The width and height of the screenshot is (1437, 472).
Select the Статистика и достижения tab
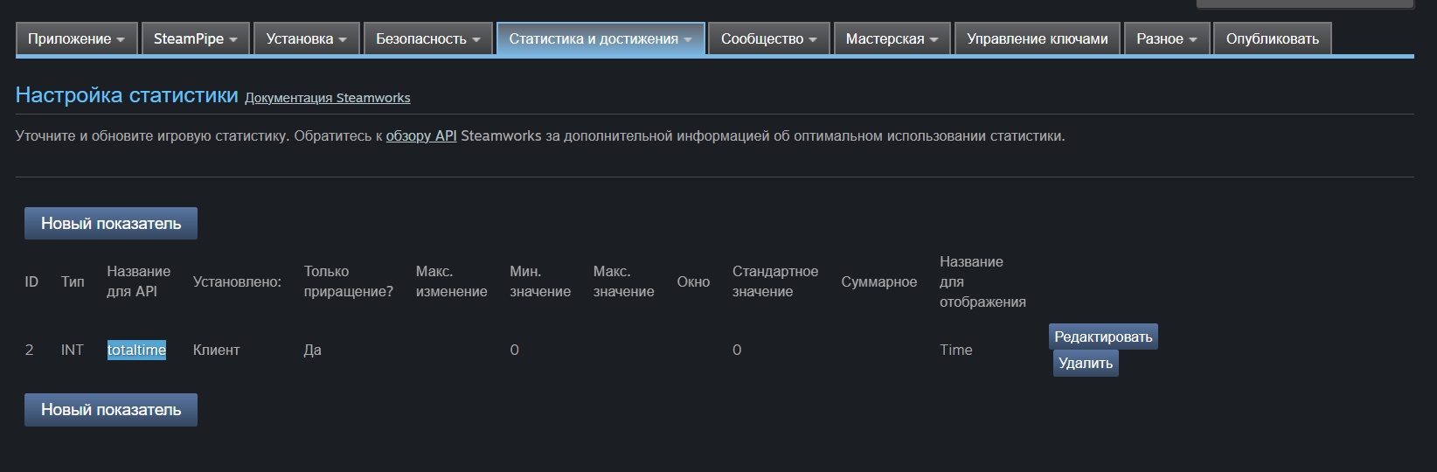tap(600, 38)
